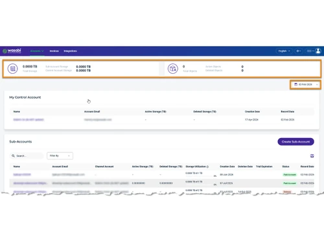This screenshot has height=243, width=324.
Task: Open the Filter By dropdown
Action: 60,156
